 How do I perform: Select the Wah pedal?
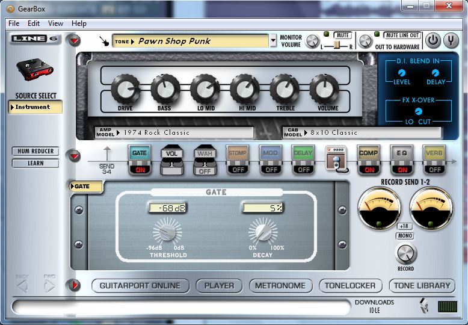coord(205,154)
